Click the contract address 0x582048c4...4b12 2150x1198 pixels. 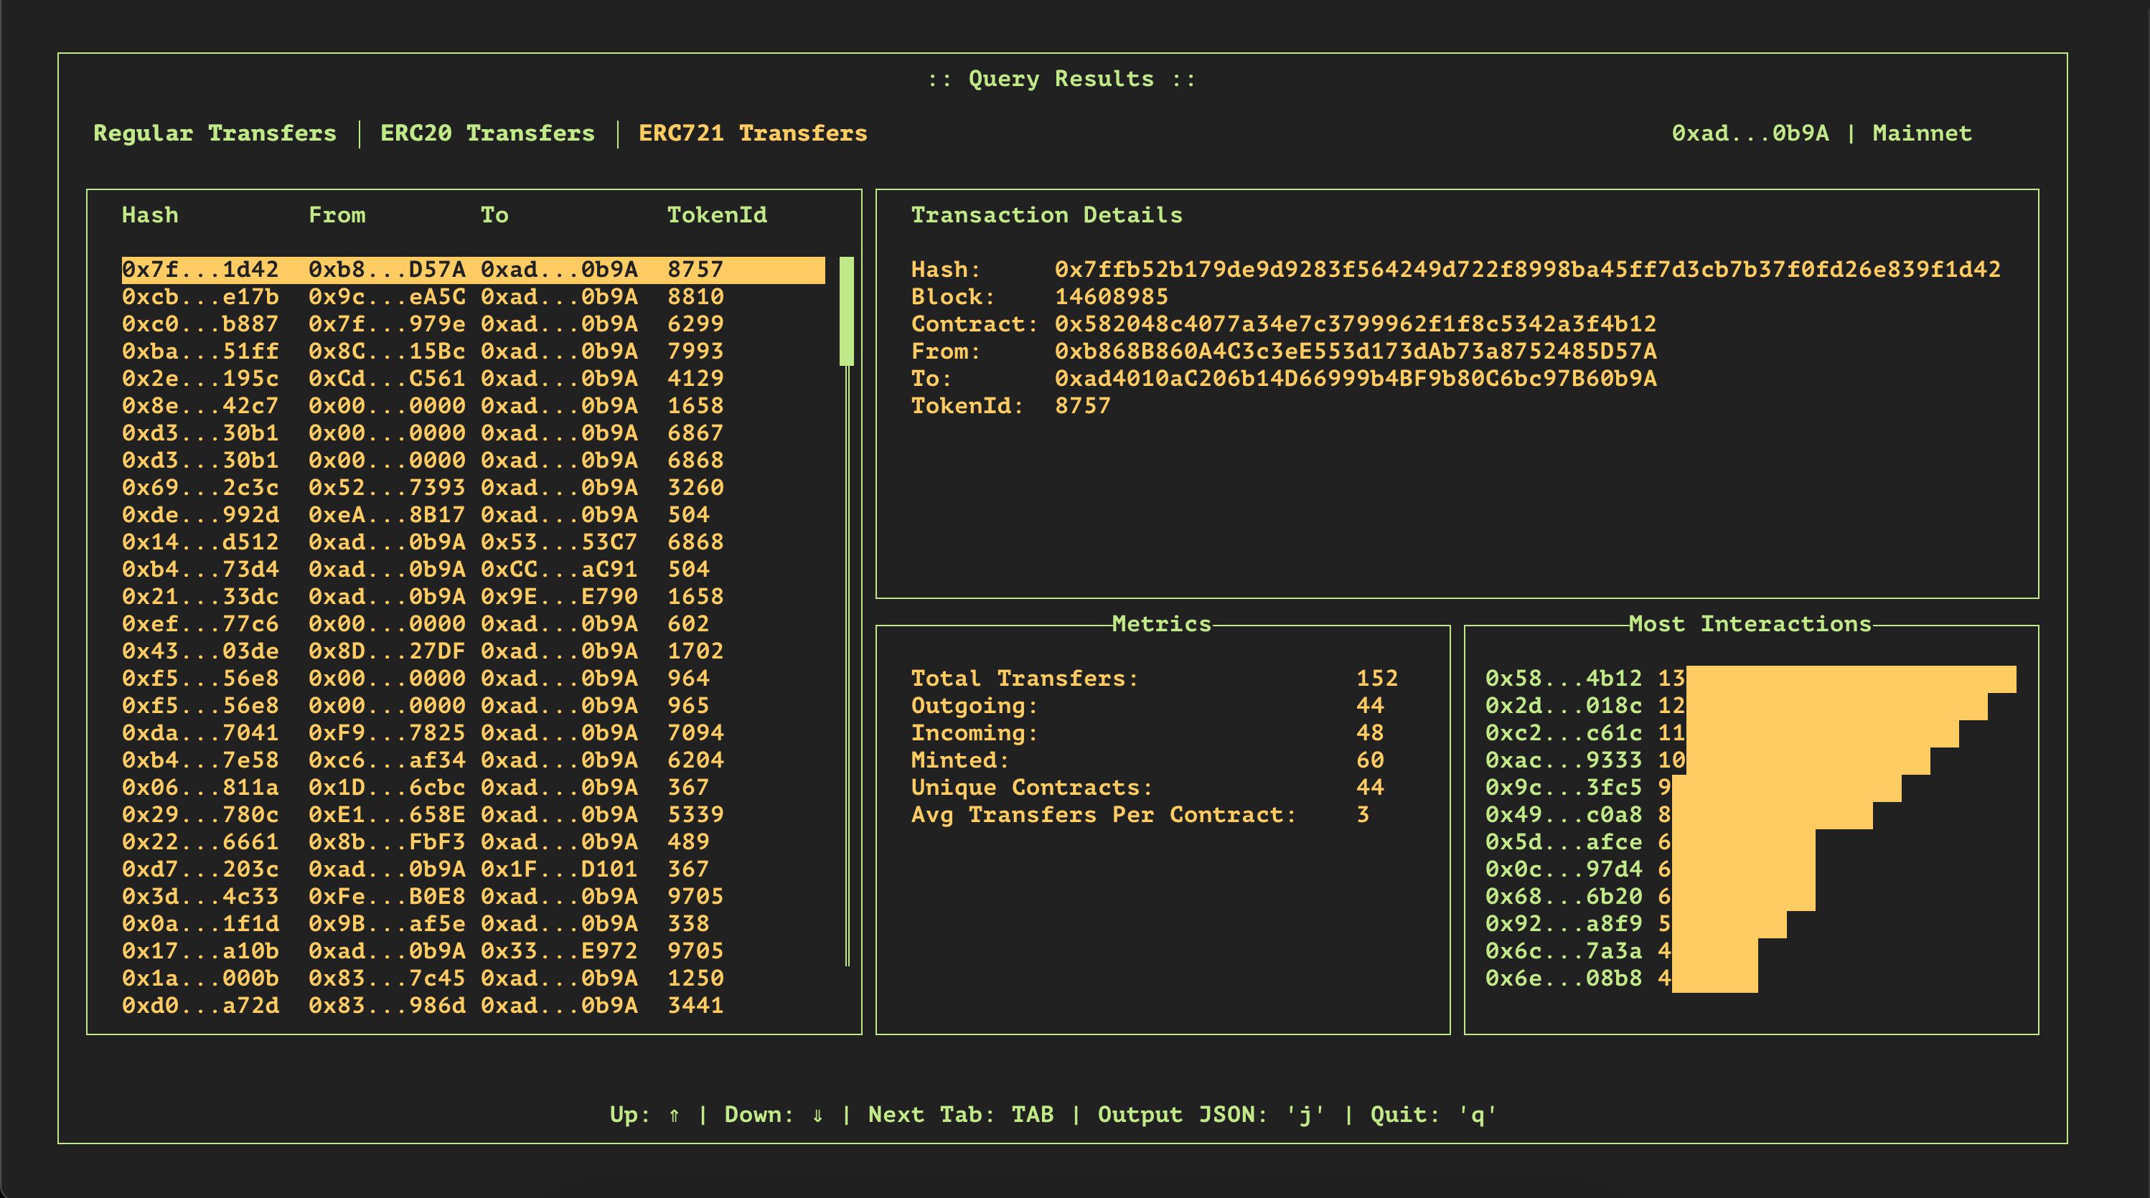coord(1356,324)
